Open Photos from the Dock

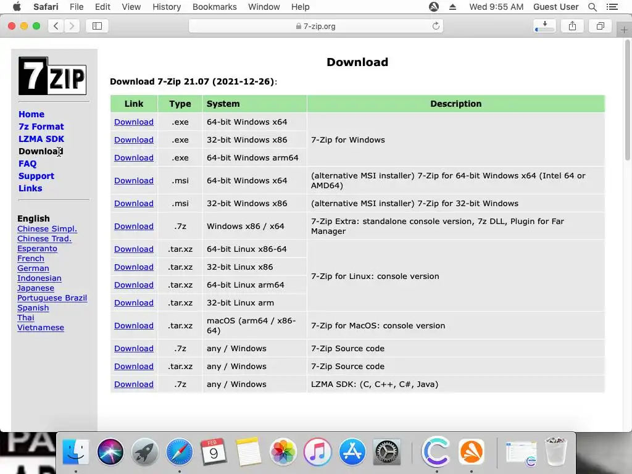click(283, 451)
